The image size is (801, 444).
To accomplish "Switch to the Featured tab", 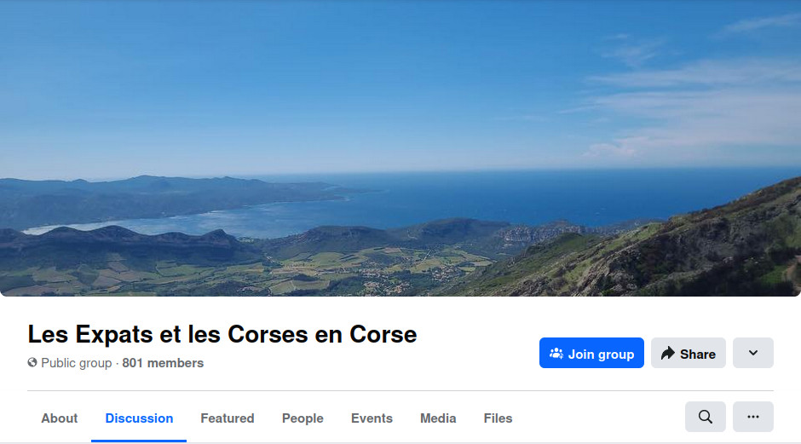I will [x=228, y=418].
